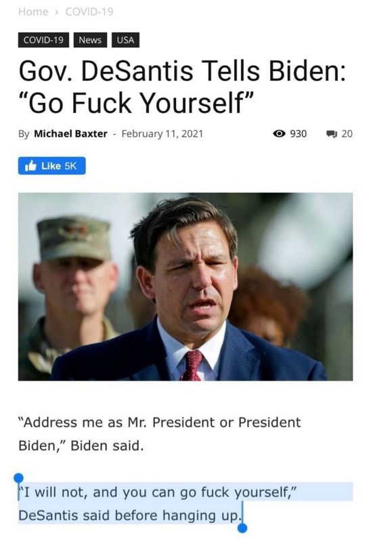Select the USA category tag
Viewport: 371px width, 539px height.
pos(125,40)
